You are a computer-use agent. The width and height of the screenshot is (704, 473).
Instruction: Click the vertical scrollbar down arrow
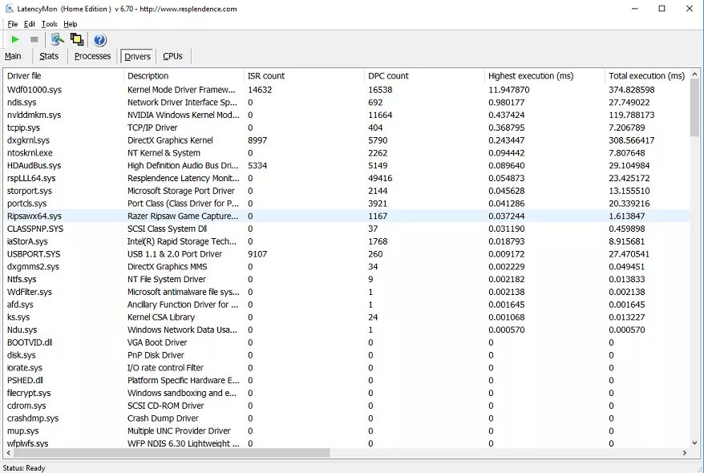coord(694,443)
